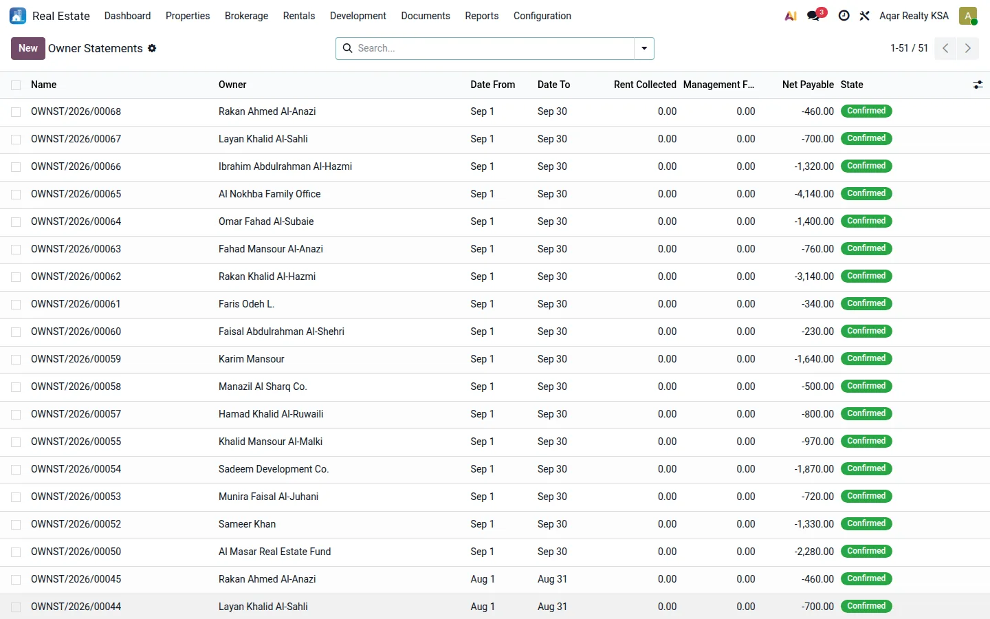
Task: Click the Owner Statements gear settings icon
Action: 152,48
